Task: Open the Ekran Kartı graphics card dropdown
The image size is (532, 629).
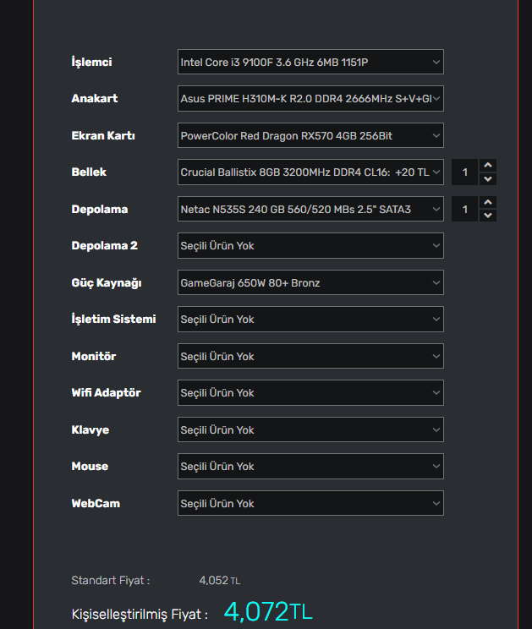Action: (310, 135)
